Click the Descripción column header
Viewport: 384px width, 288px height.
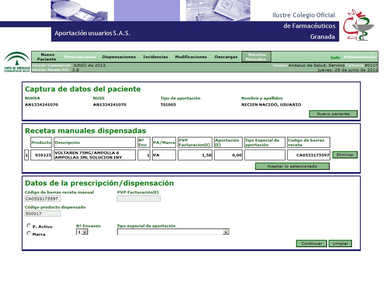click(94, 142)
